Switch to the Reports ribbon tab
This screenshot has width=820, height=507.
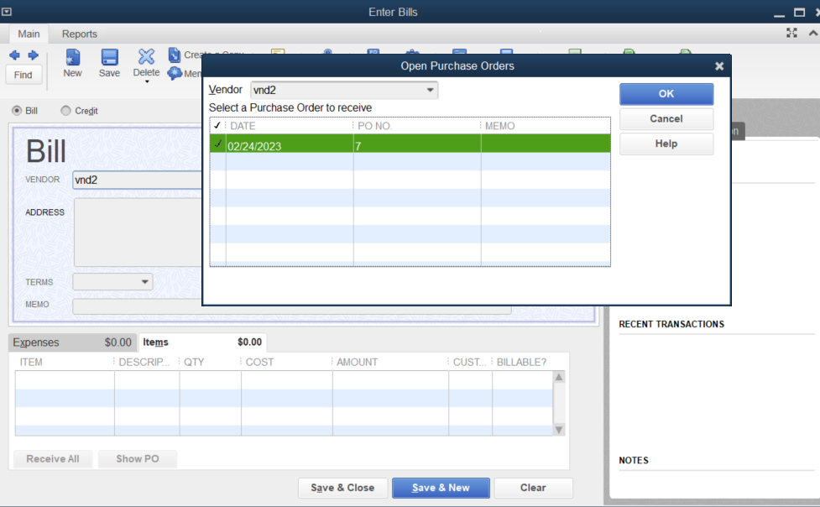tap(80, 34)
